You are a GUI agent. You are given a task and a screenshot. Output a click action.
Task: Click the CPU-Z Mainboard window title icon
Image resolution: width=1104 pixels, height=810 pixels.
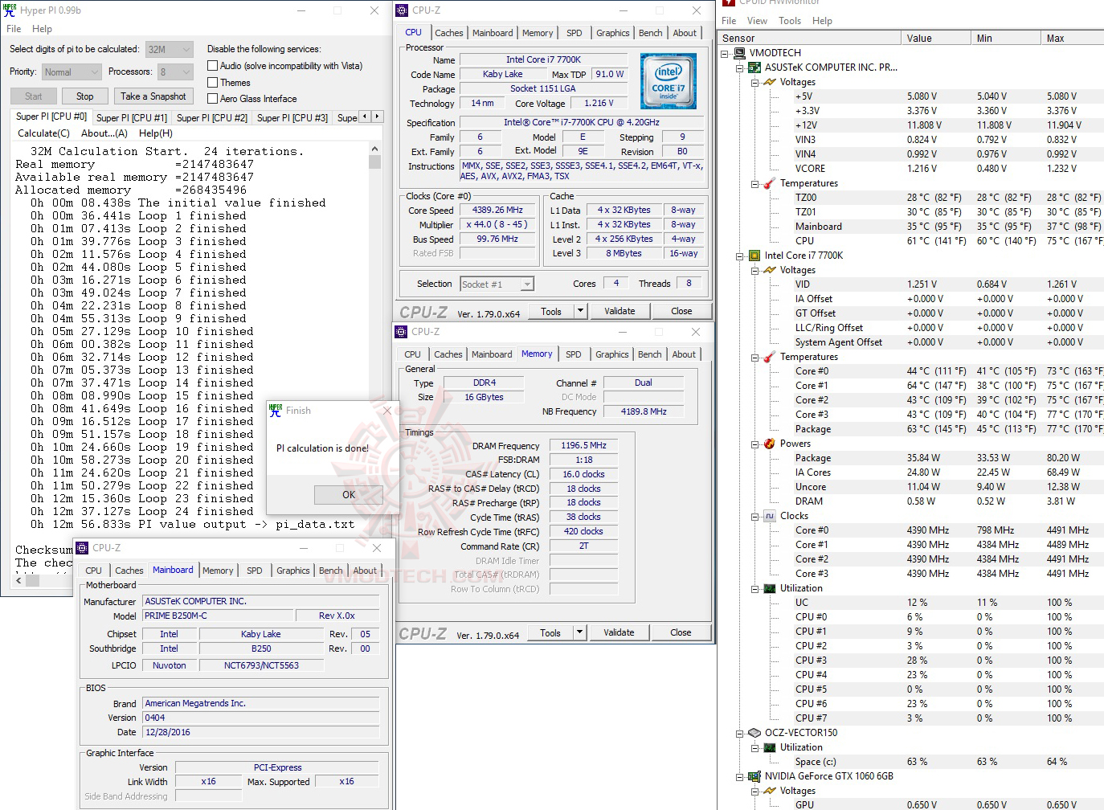click(82, 548)
